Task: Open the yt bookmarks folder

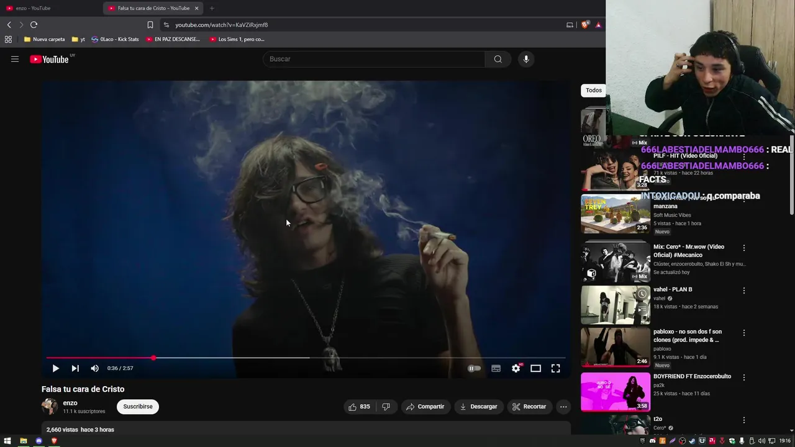Action: [x=78, y=39]
